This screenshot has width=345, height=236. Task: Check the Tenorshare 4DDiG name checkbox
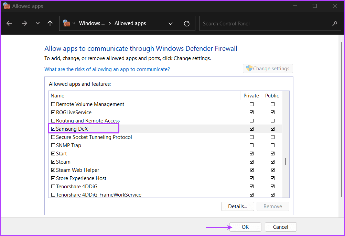pos(53,186)
